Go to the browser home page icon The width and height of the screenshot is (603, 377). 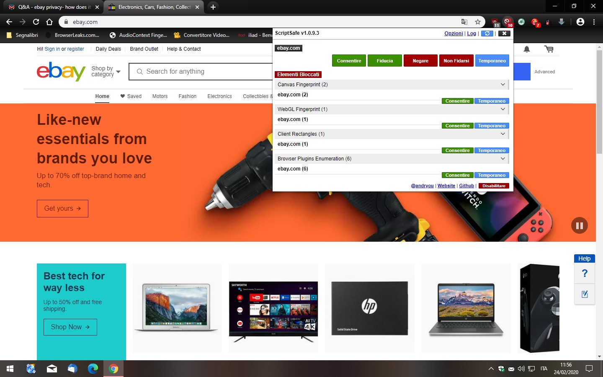[x=49, y=22]
